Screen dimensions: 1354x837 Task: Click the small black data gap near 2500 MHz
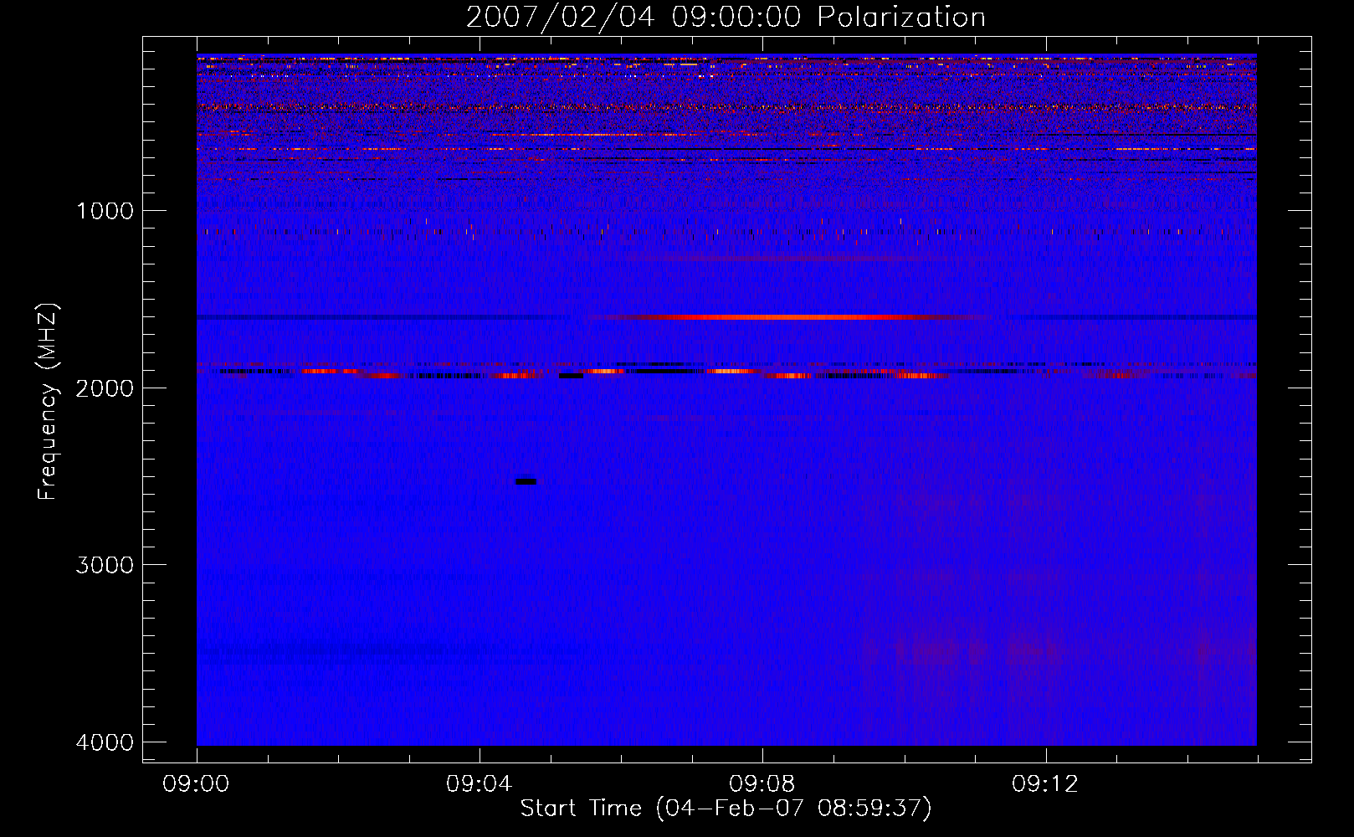pyautogui.click(x=526, y=481)
